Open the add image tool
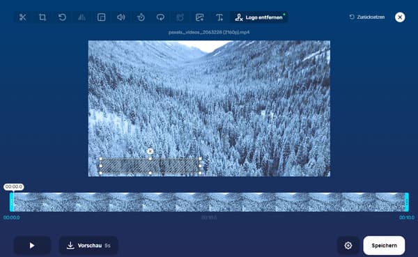The height and width of the screenshot is (257, 418). pos(200,17)
